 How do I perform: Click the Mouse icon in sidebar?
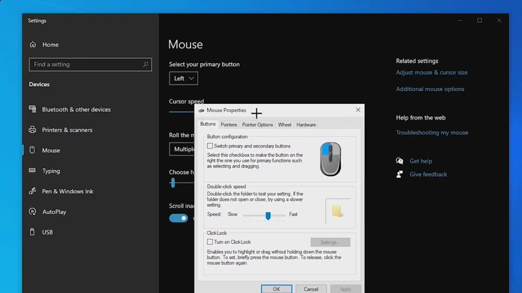pos(32,150)
